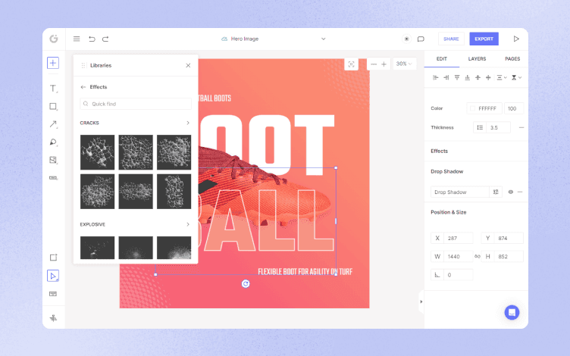The width and height of the screenshot is (570, 356).
Task: Click the align vertical center icon
Action: [x=478, y=77]
